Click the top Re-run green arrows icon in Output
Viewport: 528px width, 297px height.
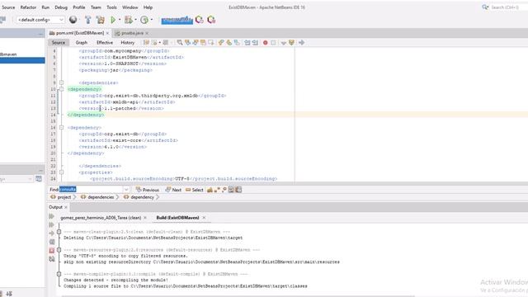(x=51, y=216)
